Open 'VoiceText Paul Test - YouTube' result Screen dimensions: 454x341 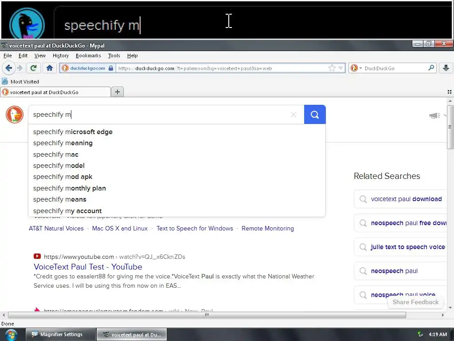point(88,267)
